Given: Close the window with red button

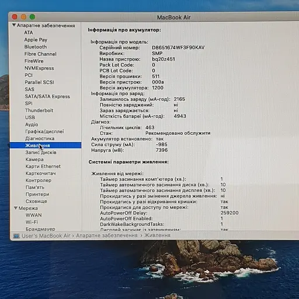Looking at the screenshot, I should (x=15, y=17).
